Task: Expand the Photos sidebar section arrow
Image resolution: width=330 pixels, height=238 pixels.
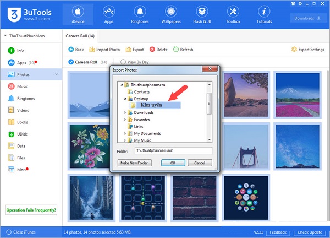Action: 57,74
